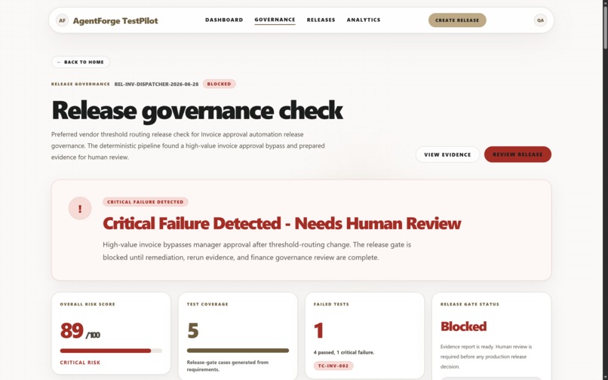The image size is (608, 380).
Task: Click the Critical Failure Detected pill label
Action: (x=146, y=201)
